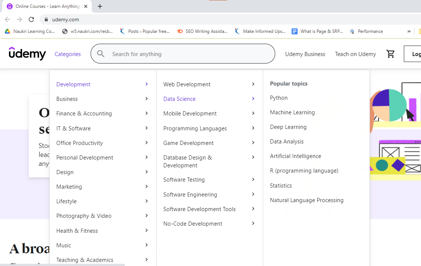The image size is (421, 266).
Task: Close the Online Courses browser tab
Action: tap(86, 6)
